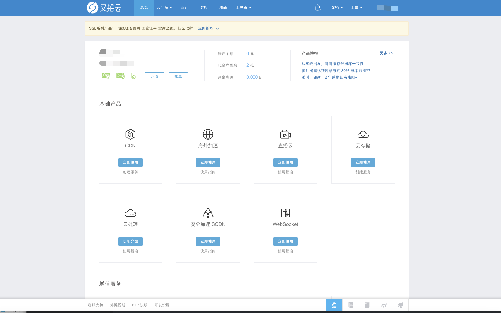Click the CDN hexagon product icon
The height and width of the screenshot is (313, 501).
[x=130, y=134]
